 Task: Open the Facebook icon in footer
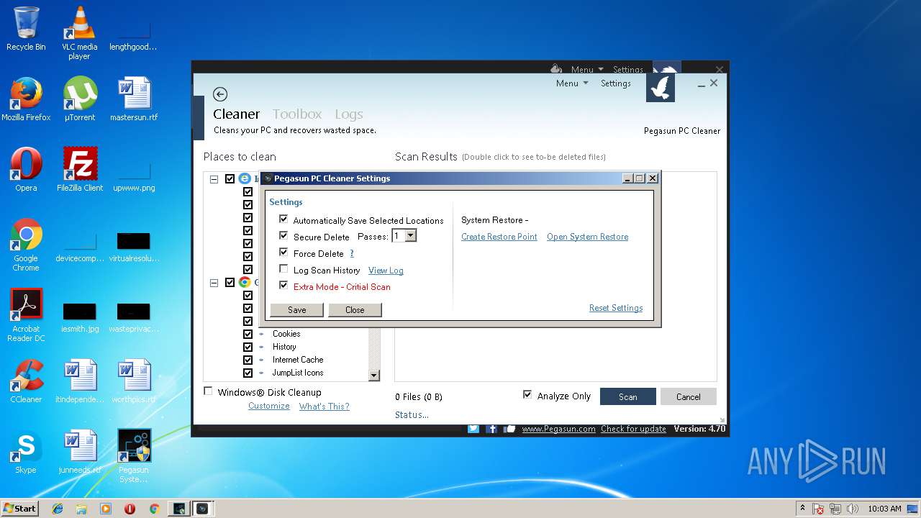[x=492, y=429]
